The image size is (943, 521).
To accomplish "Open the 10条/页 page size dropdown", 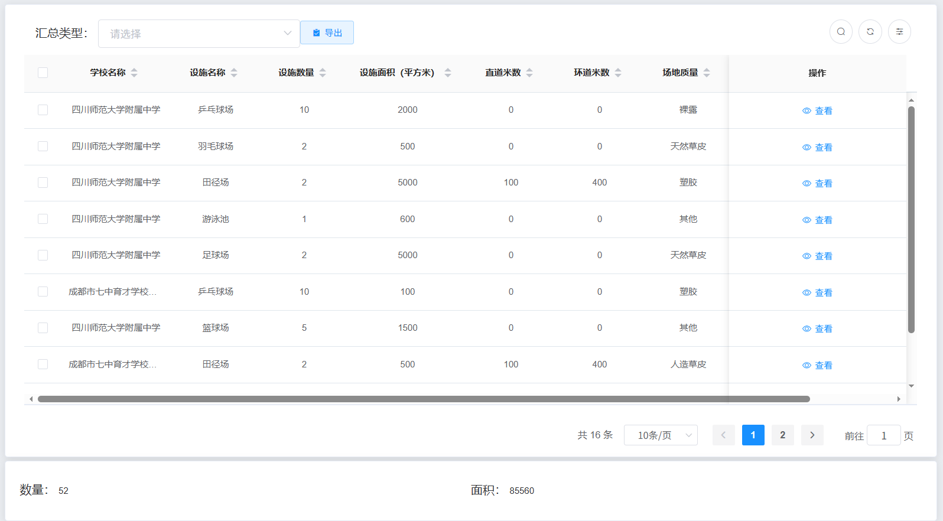I will 661,435.
